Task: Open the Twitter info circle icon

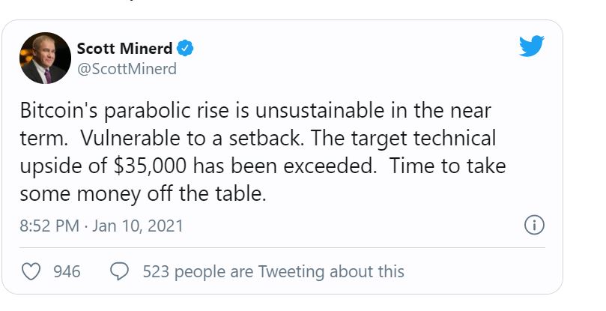Action: 534,225
